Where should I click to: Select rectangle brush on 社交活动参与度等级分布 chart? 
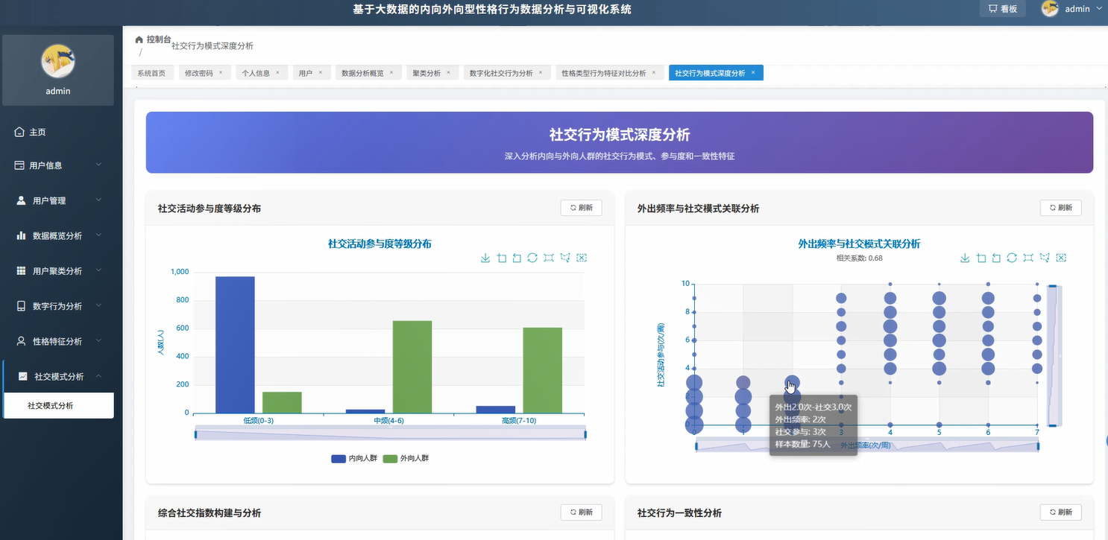[549, 258]
